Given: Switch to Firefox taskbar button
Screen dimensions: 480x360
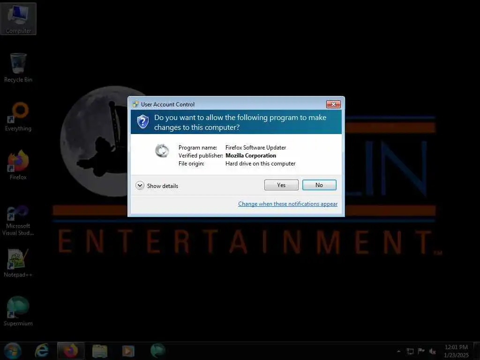Looking at the screenshot, I should 71,351.
